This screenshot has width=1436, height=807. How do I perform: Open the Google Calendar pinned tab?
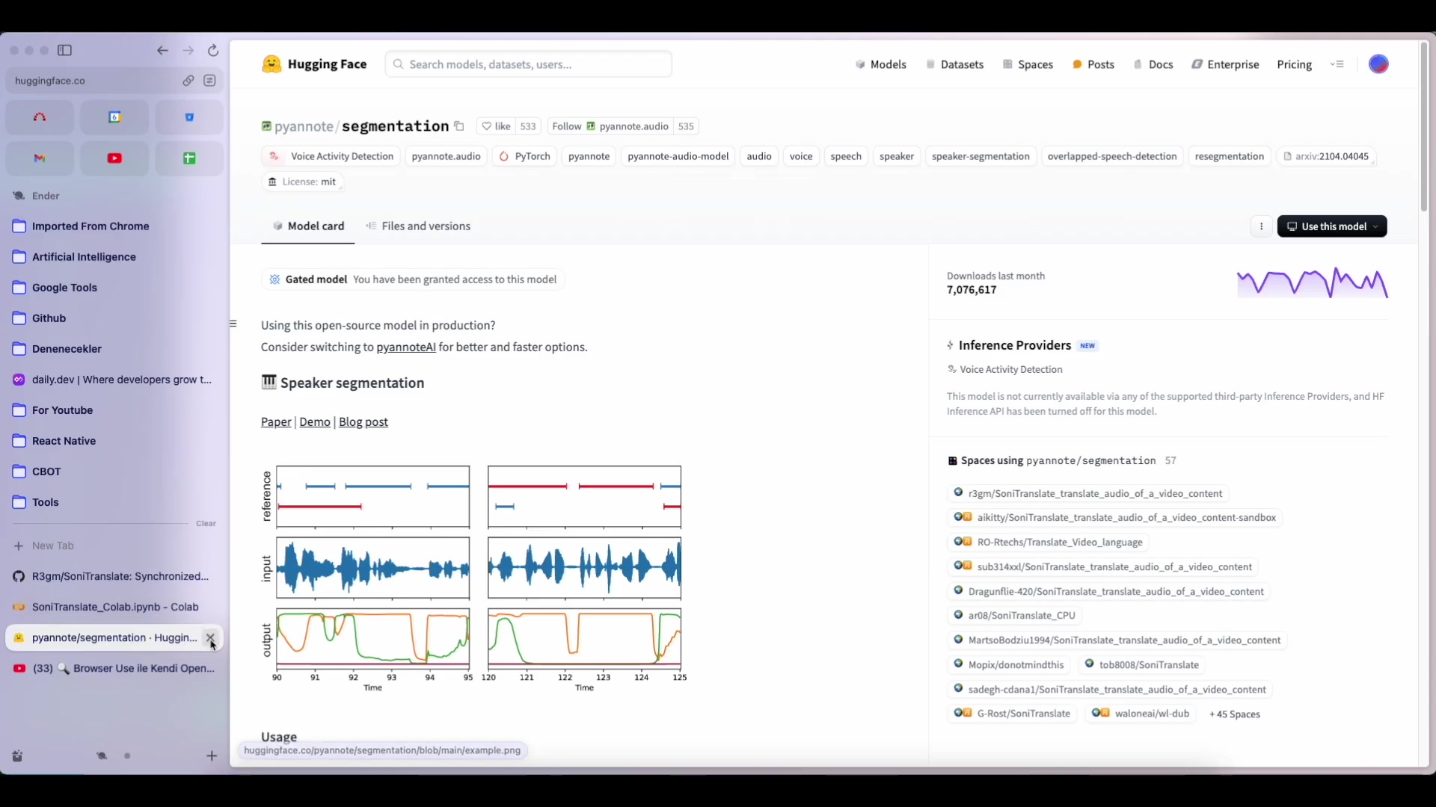click(x=114, y=117)
